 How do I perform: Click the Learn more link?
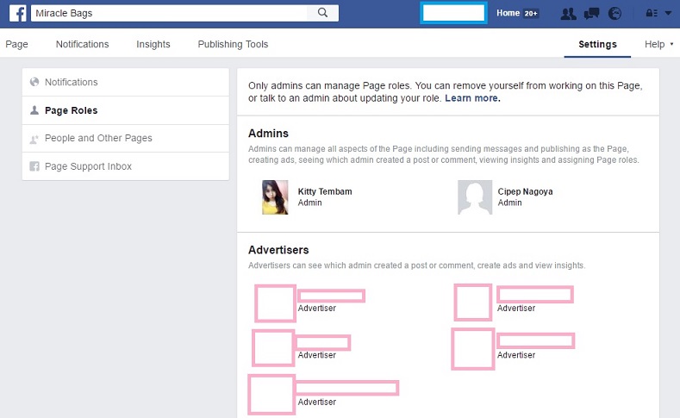(x=472, y=98)
